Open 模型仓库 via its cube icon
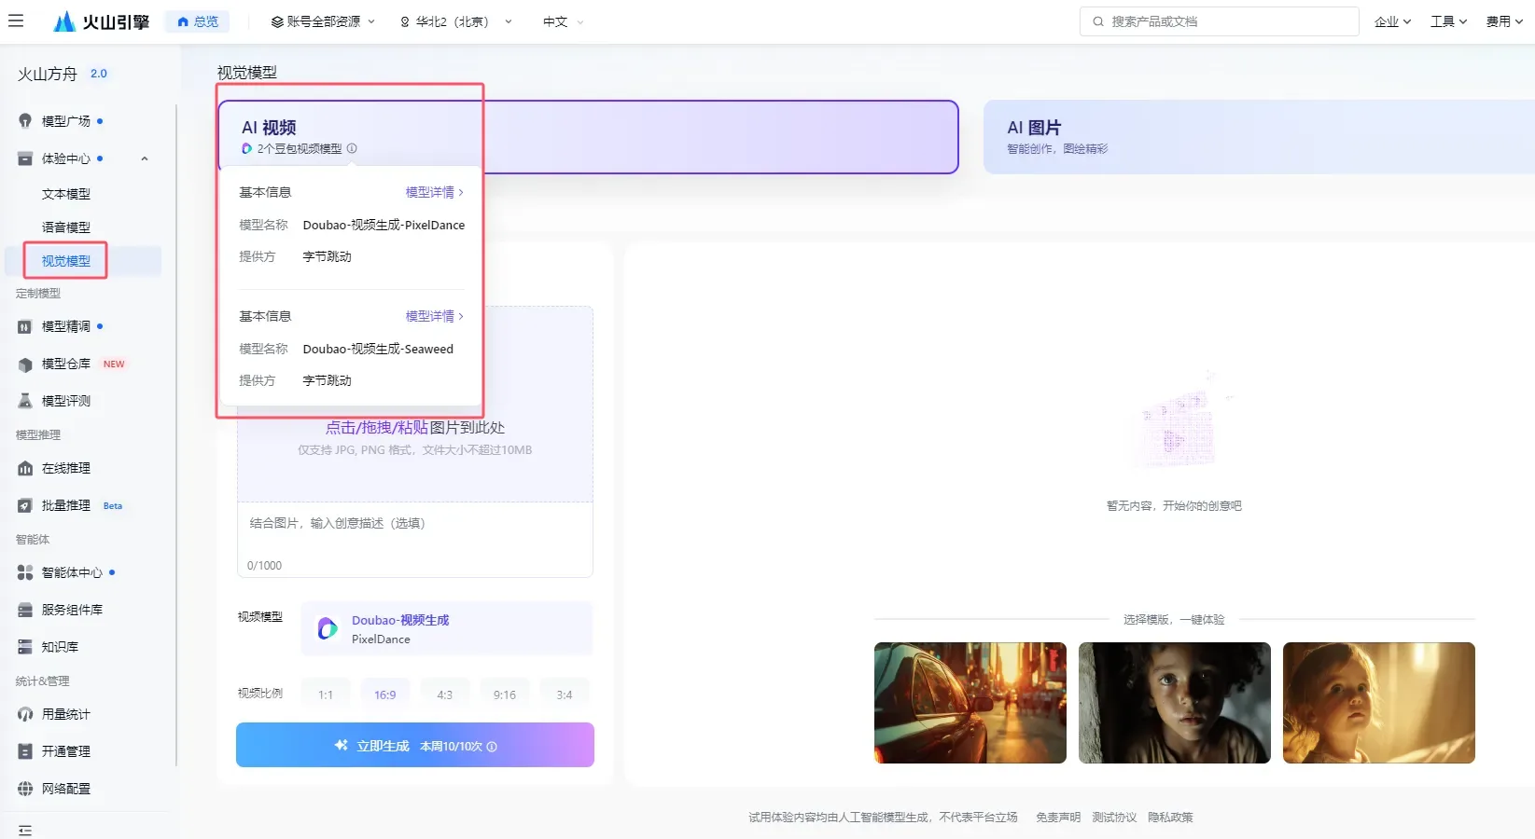This screenshot has height=839, width=1535. click(25, 364)
